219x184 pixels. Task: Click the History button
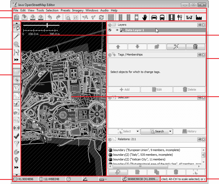[189, 131]
